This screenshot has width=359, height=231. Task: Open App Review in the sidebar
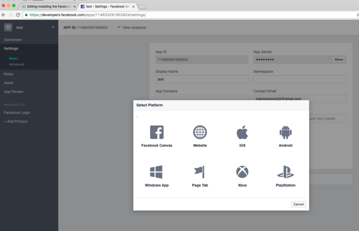pos(13,92)
